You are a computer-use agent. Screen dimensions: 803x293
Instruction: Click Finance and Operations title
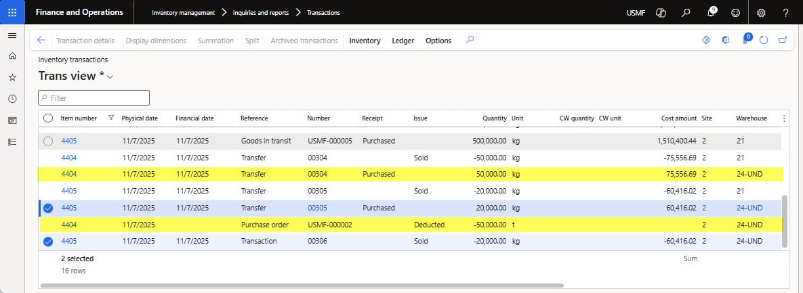pos(79,12)
